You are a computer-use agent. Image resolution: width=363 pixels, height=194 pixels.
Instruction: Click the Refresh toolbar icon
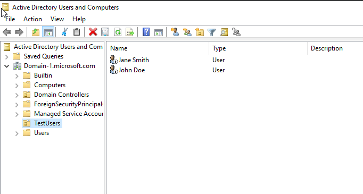(118, 32)
